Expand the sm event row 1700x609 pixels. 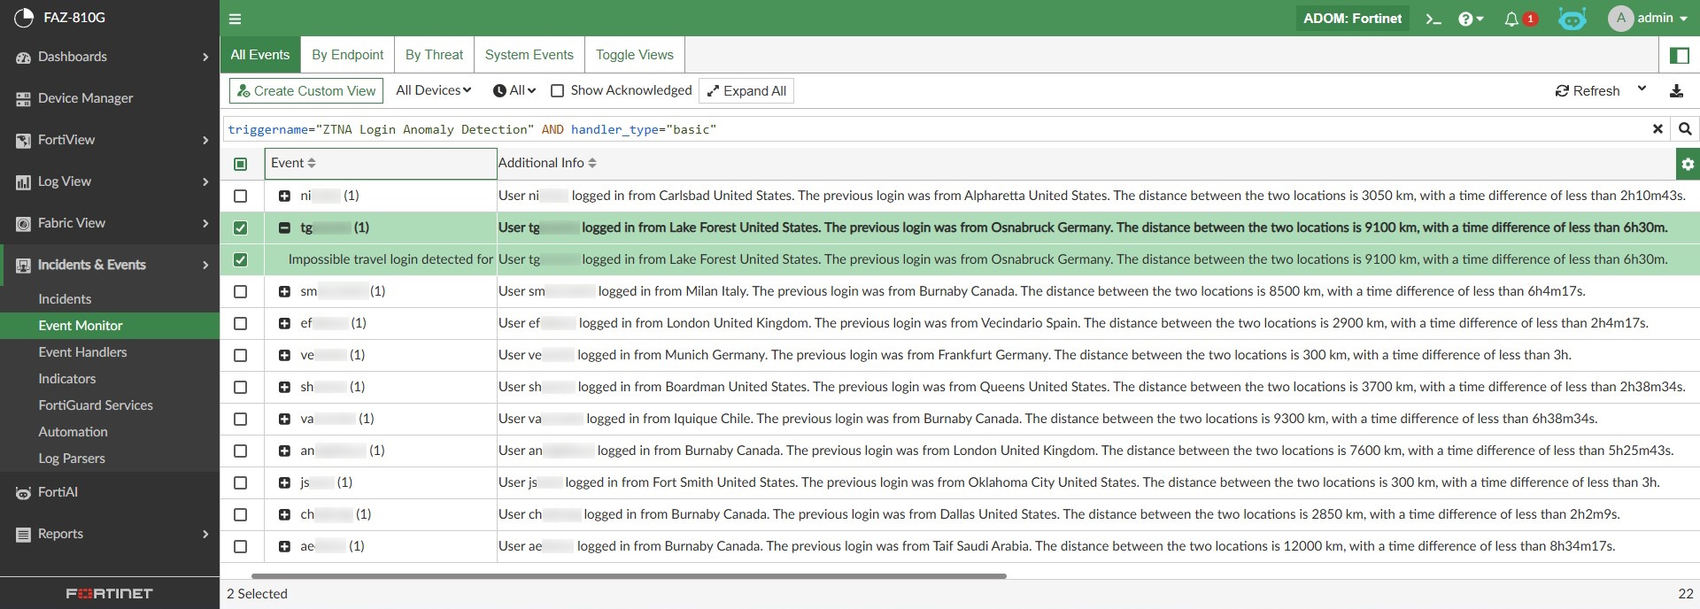click(x=284, y=292)
